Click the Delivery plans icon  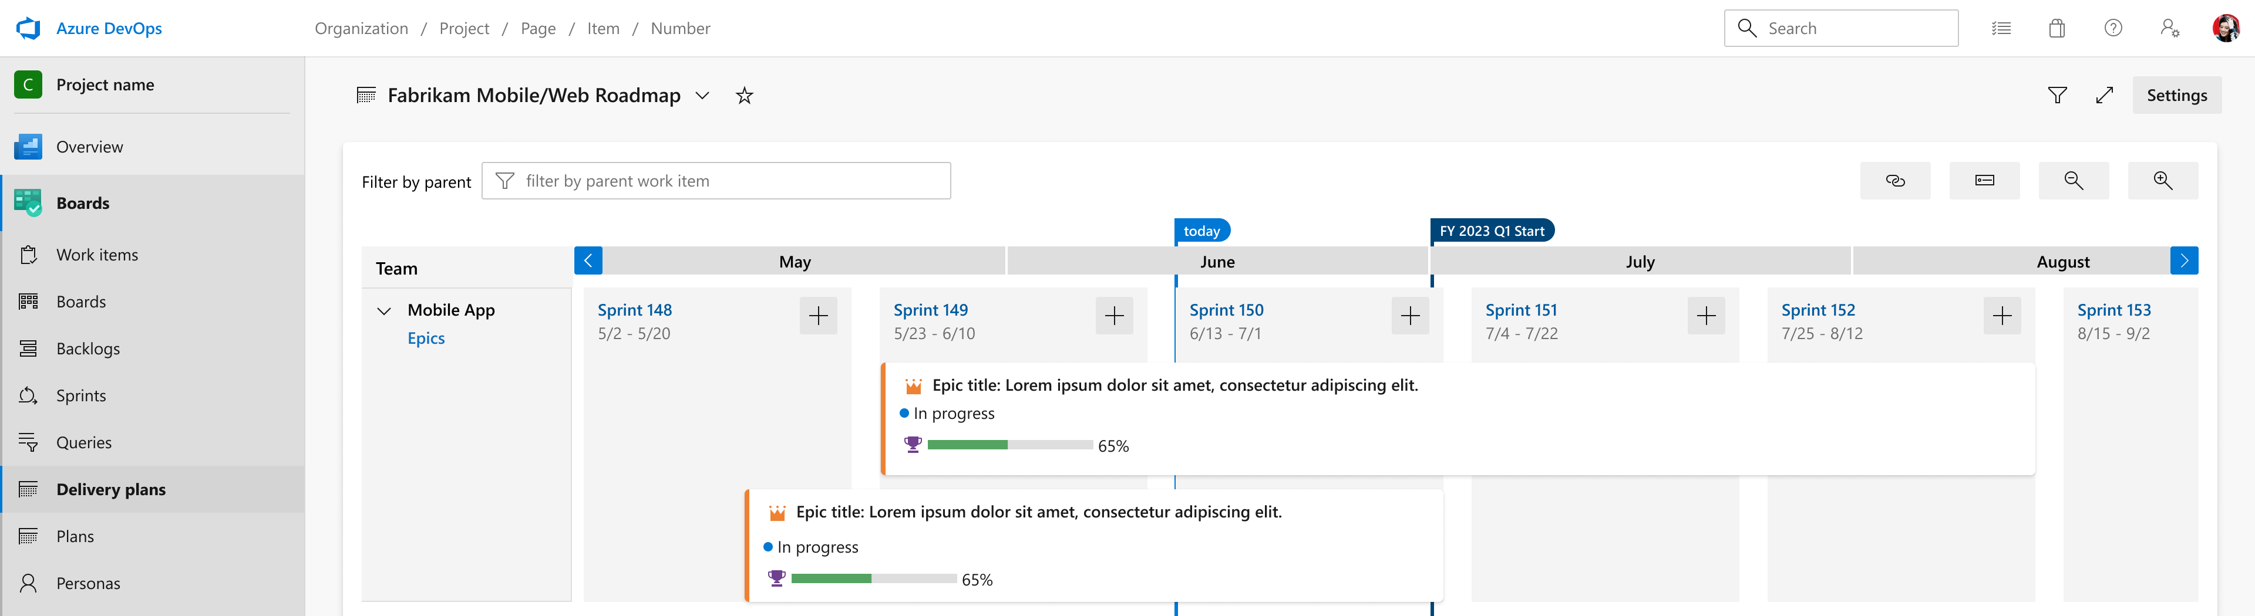coord(28,489)
